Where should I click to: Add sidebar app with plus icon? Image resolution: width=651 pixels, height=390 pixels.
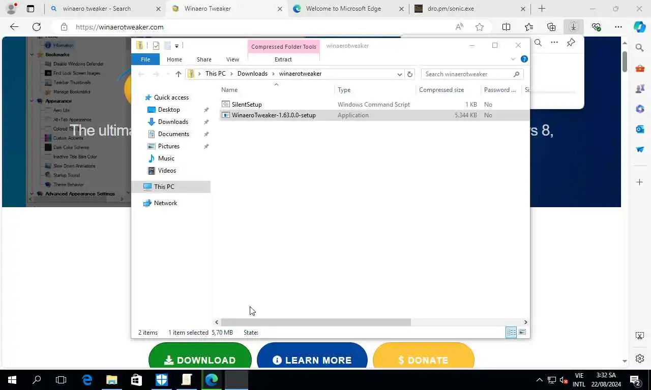(x=640, y=182)
